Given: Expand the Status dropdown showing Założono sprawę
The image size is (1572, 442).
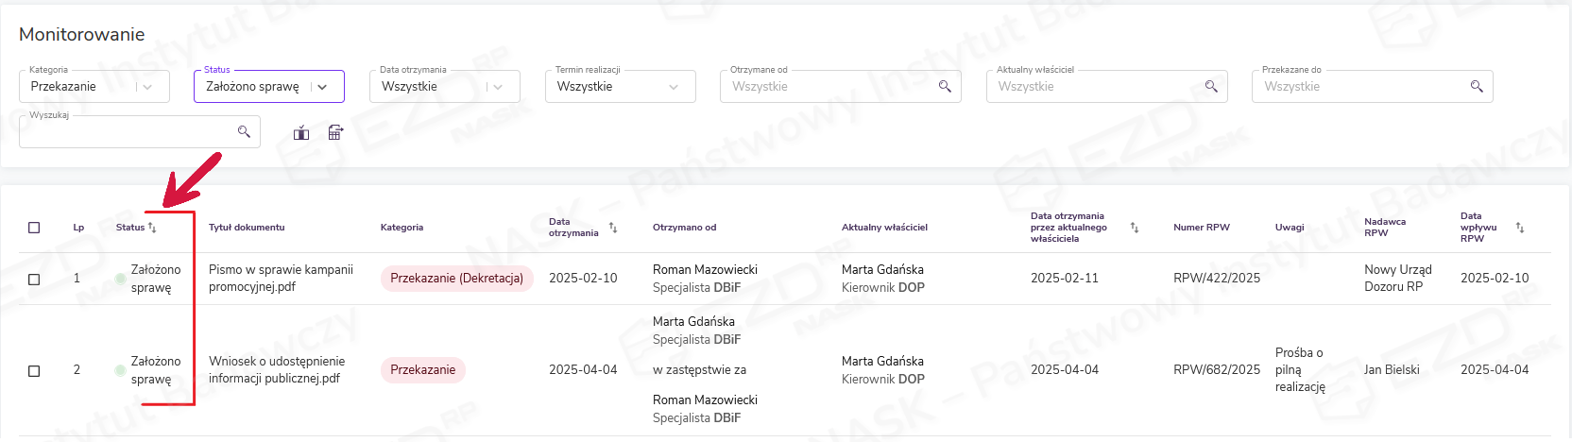Looking at the screenshot, I should (x=322, y=87).
